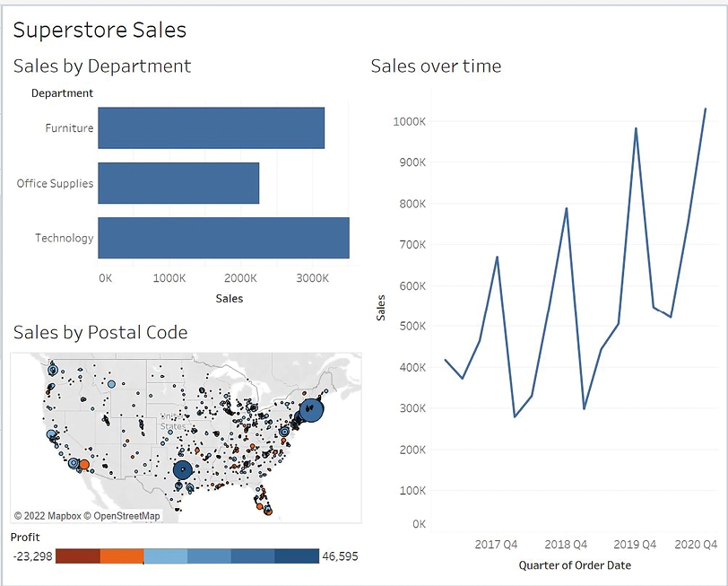Click the Quarter of Order Date axis title
Viewport: 728px width, 586px height.
(x=575, y=565)
